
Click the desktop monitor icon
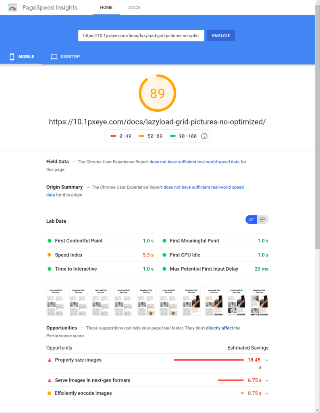[54, 56]
